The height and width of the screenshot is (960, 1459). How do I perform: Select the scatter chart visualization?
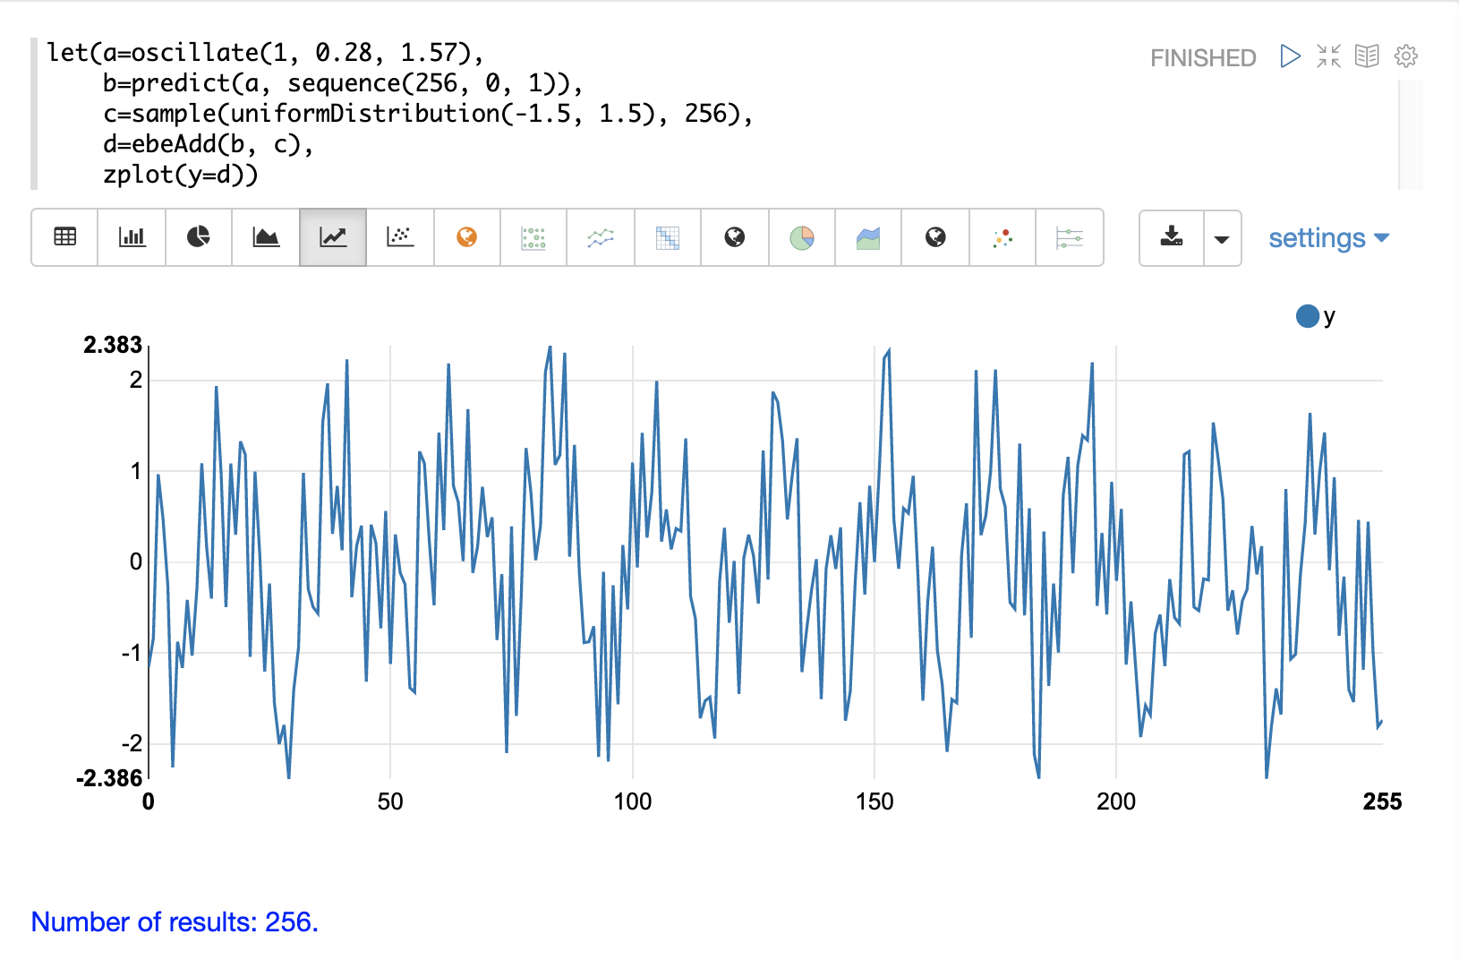pyautogui.click(x=400, y=237)
